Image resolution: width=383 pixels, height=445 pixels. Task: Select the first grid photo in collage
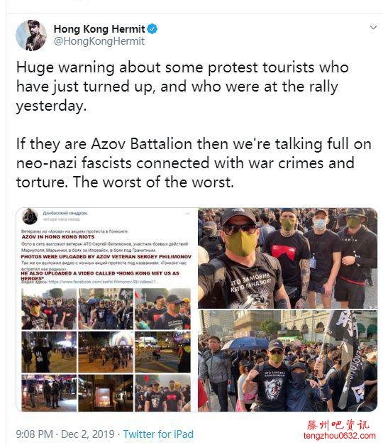49,309
